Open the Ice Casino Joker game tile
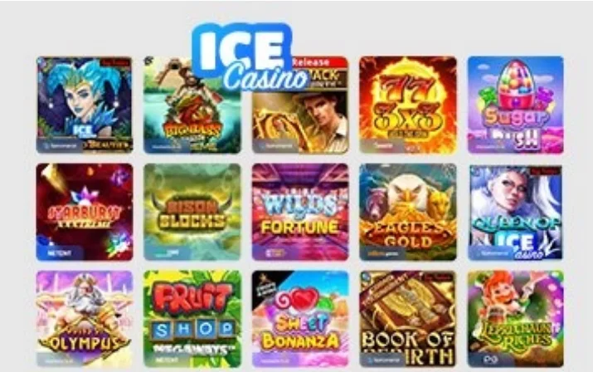 click(x=85, y=105)
